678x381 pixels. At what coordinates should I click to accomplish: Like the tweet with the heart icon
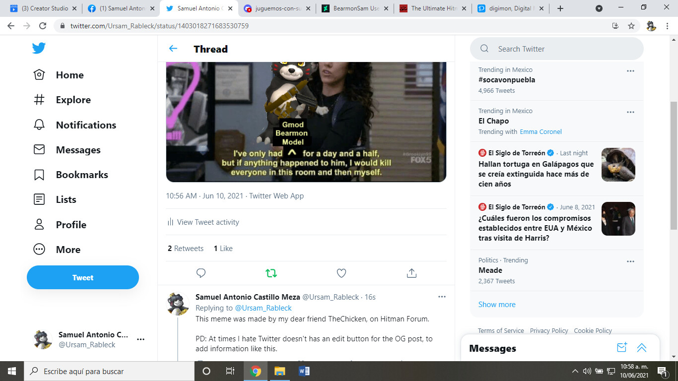(x=341, y=273)
